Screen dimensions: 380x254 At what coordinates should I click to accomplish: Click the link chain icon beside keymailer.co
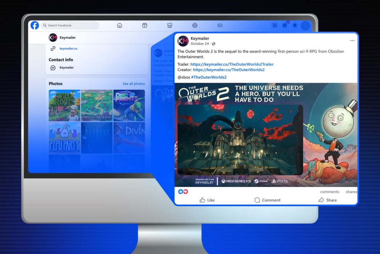click(53, 49)
